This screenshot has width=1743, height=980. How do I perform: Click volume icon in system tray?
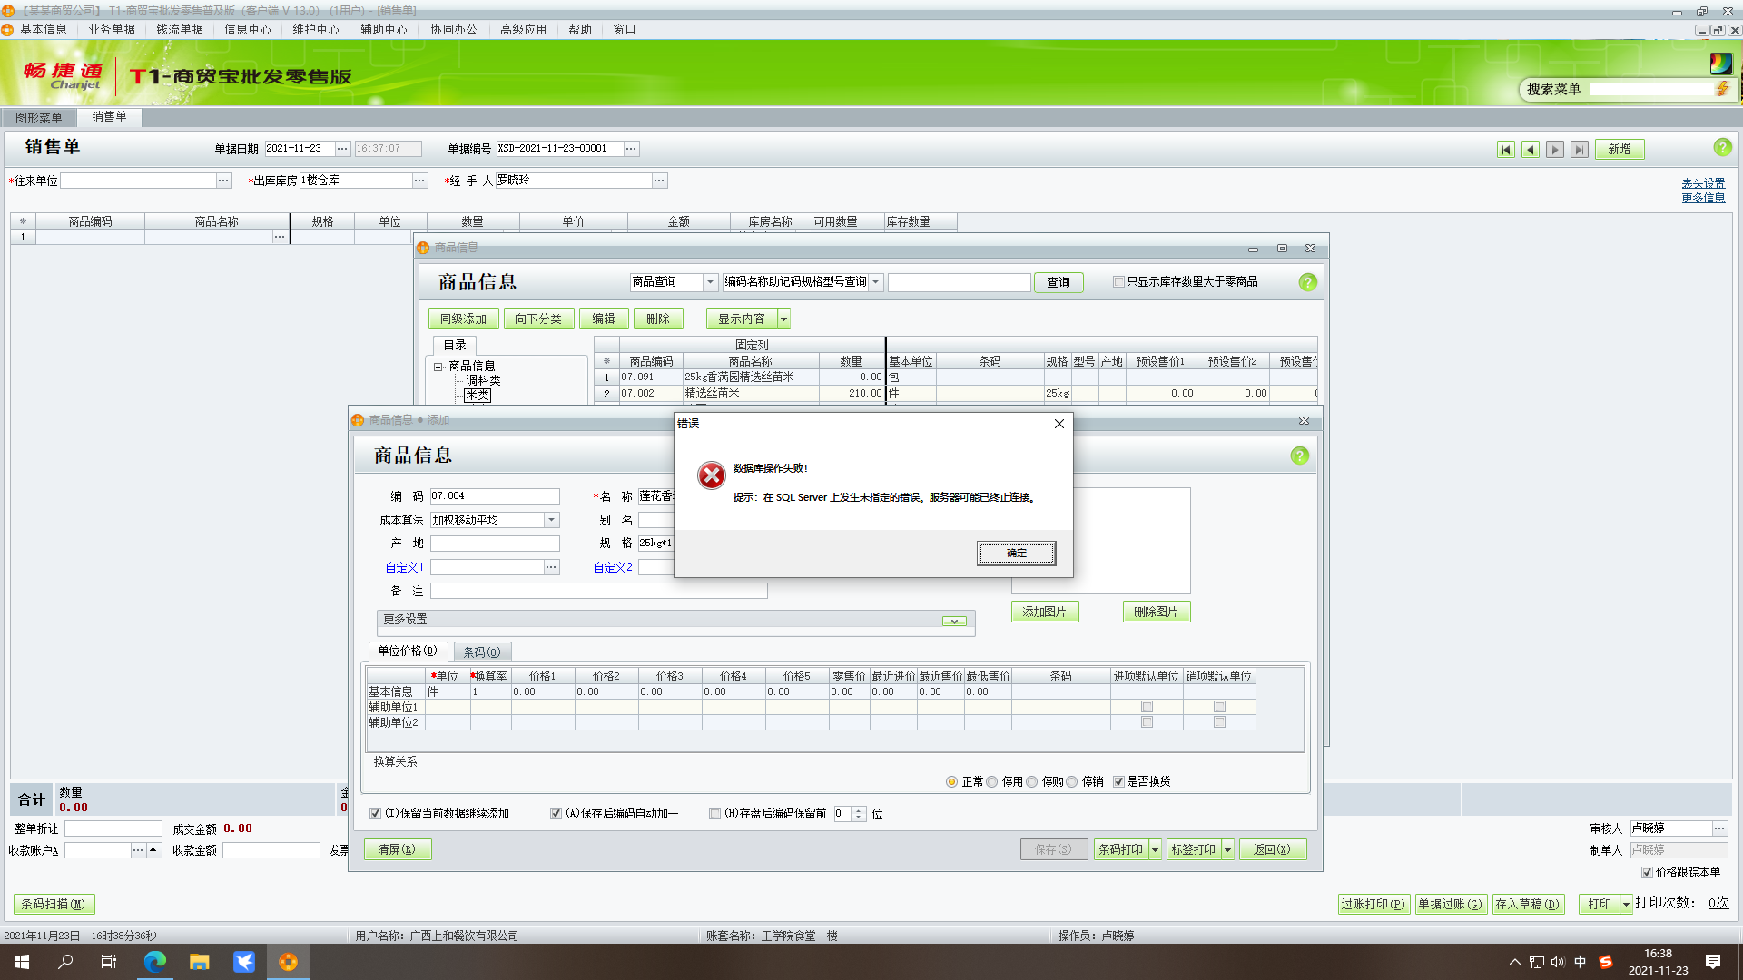coord(1558,962)
